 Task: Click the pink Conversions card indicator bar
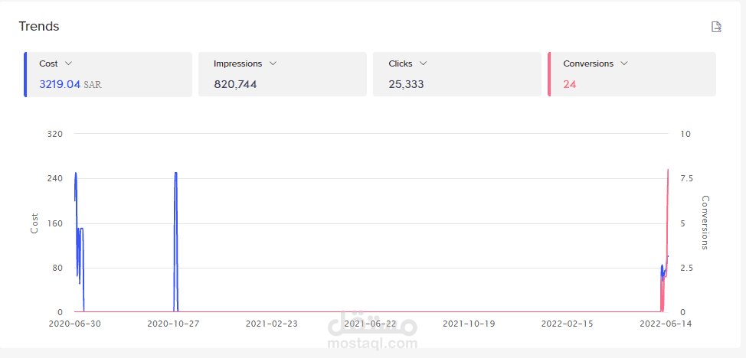point(549,74)
